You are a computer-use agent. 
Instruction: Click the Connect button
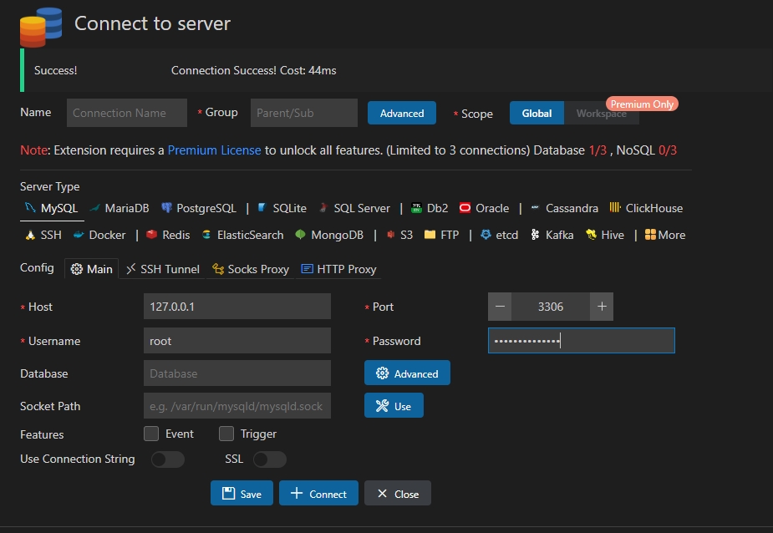(x=318, y=494)
